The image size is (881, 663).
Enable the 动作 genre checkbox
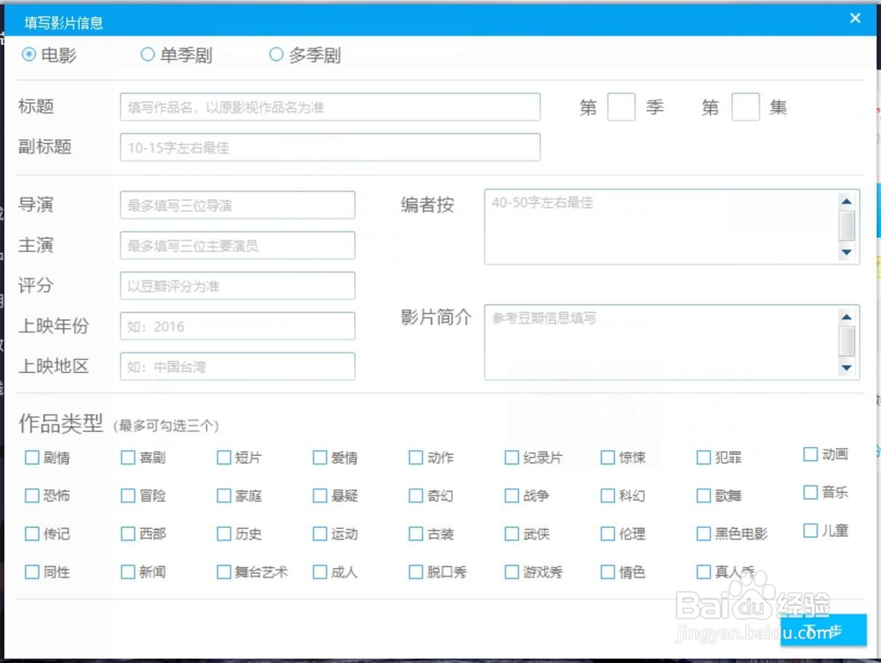[x=416, y=458]
